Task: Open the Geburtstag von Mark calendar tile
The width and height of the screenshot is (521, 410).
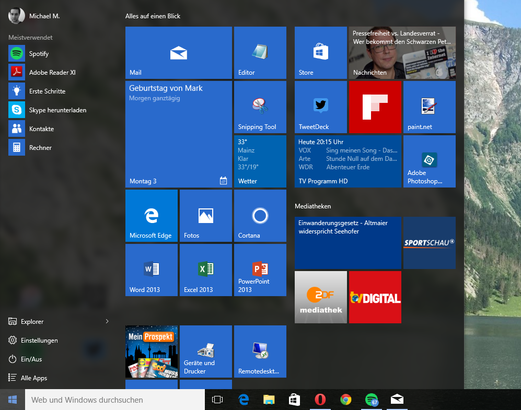Action: 178,134
